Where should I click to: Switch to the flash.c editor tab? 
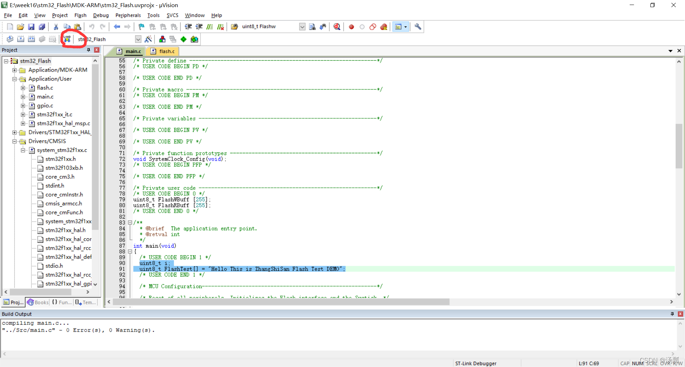tap(163, 51)
